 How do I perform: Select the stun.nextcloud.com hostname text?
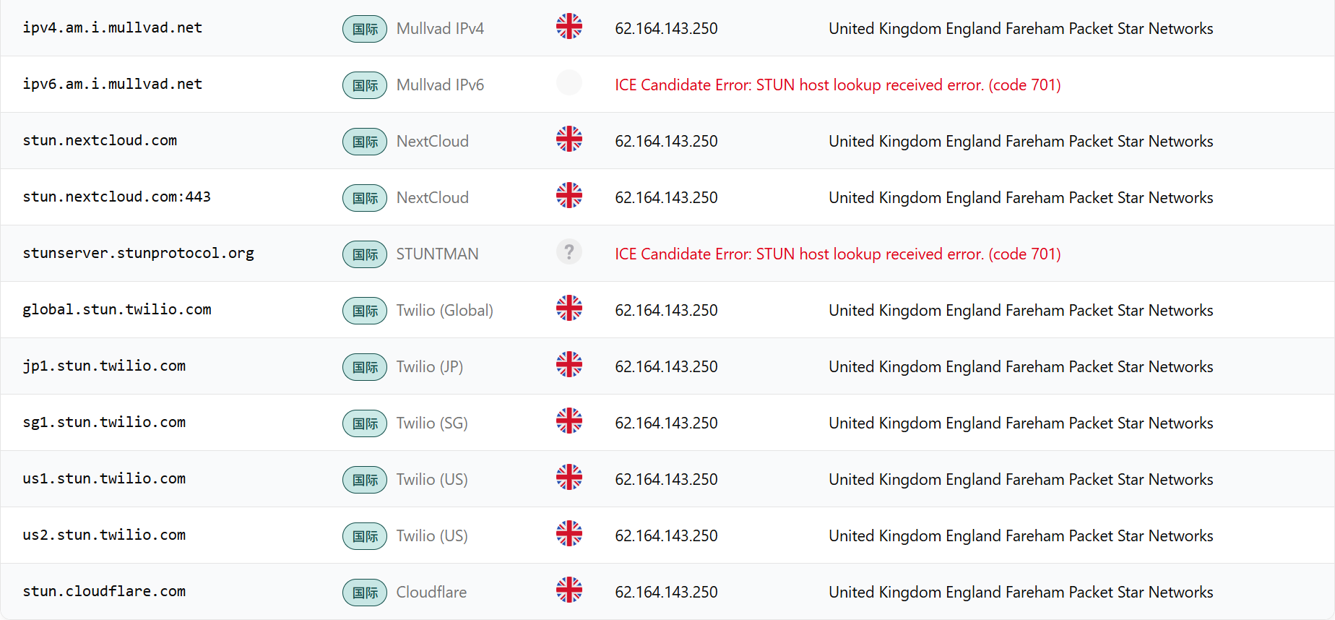pos(100,140)
